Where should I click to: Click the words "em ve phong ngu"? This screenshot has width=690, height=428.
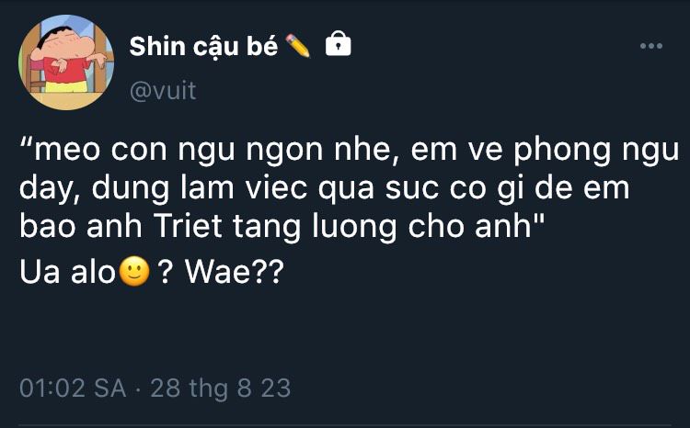tap(546, 151)
